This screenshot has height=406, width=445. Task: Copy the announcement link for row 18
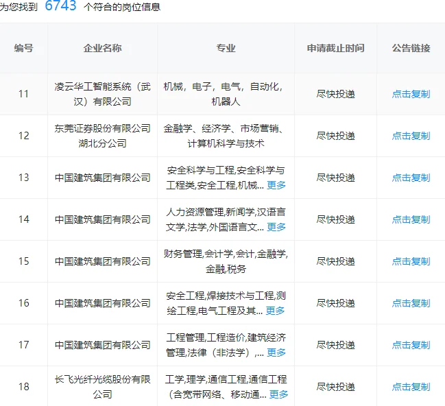(x=411, y=387)
